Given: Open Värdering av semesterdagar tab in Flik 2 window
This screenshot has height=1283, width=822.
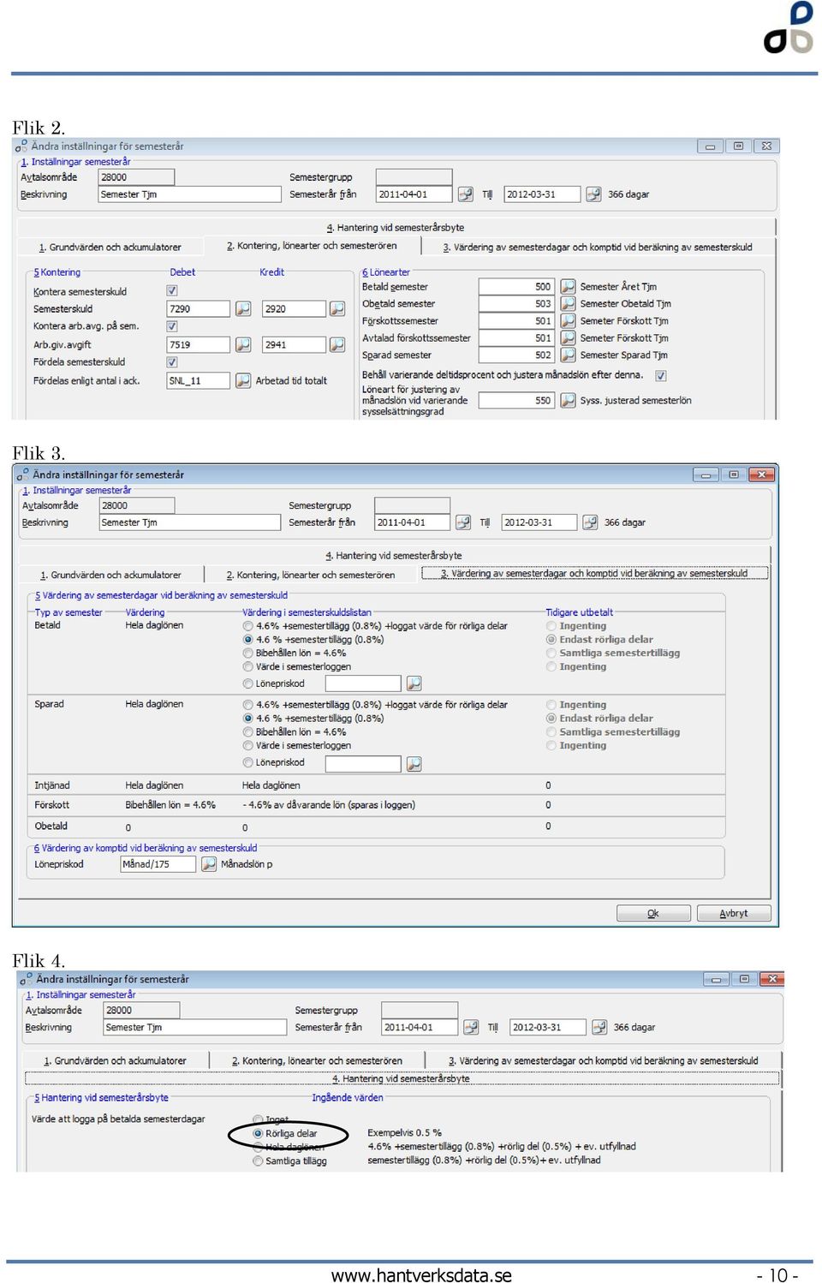Looking at the screenshot, I should click(x=598, y=247).
